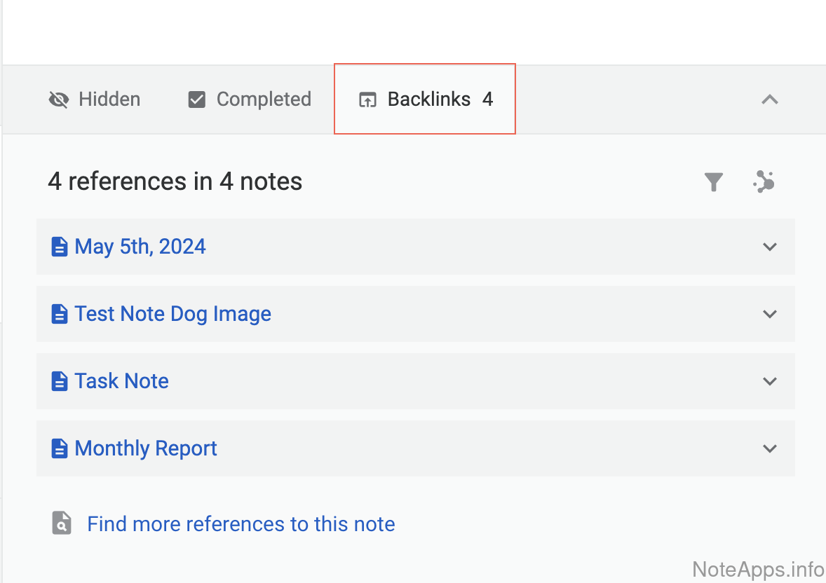Click the document icon beside Monthly Report
The height and width of the screenshot is (583, 826).
click(60, 448)
